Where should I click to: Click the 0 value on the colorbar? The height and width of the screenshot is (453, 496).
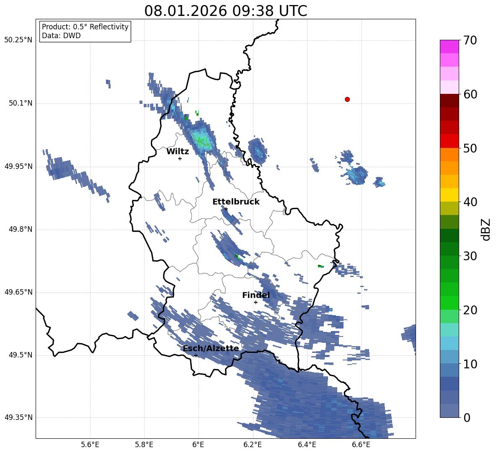[x=467, y=417]
